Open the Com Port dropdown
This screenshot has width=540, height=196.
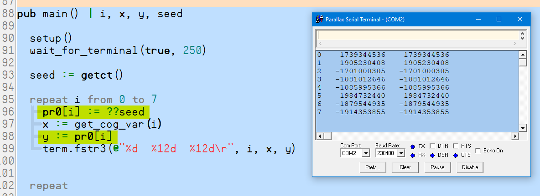[365, 153]
